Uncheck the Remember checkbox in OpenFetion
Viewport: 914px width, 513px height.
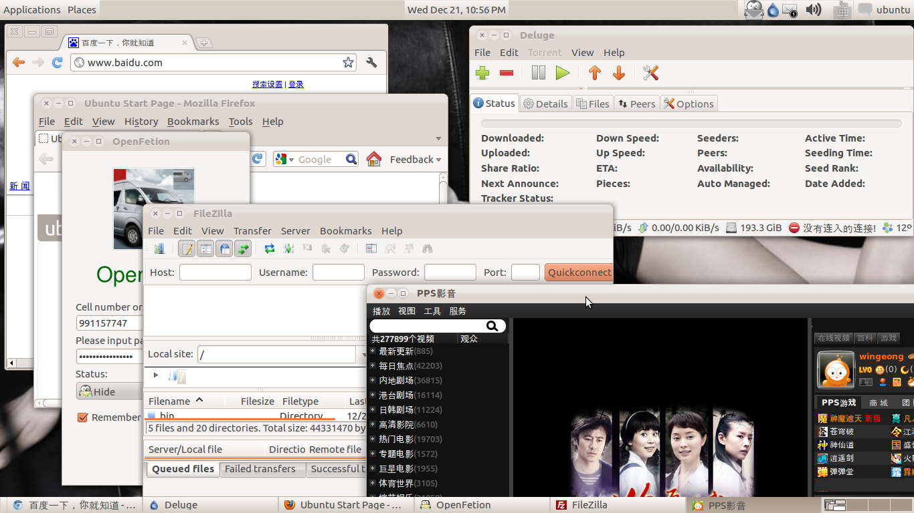pyautogui.click(x=83, y=417)
